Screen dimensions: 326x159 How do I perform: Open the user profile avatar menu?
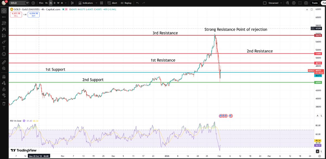(x=4, y=3)
